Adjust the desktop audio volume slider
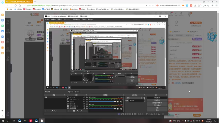Image resolution: width=219 pixels, height=123 pixels. point(102,109)
